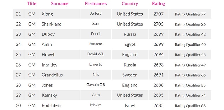Click the Surname column header
This screenshot has height=110, width=224.
point(60,3)
